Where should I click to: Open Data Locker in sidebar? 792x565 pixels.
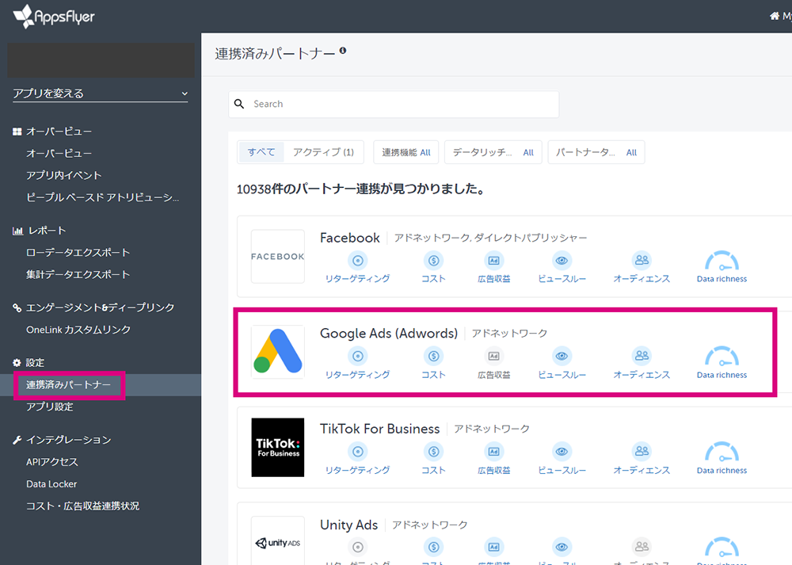pos(51,484)
